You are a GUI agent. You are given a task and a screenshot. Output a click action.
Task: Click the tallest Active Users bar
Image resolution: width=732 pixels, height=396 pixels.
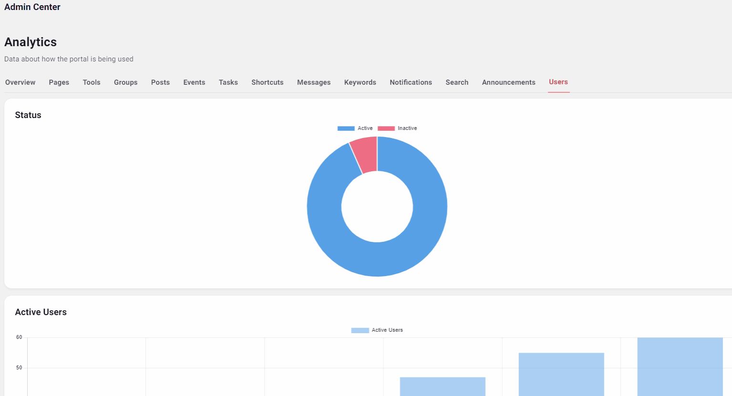(x=680, y=366)
